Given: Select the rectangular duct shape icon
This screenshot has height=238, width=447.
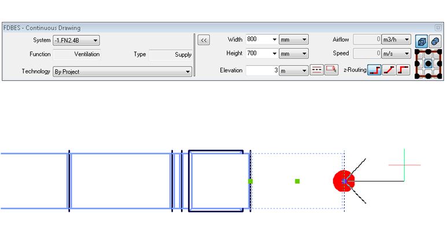Looking at the screenshot, I should pyautogui.click(x=422, y=41).
